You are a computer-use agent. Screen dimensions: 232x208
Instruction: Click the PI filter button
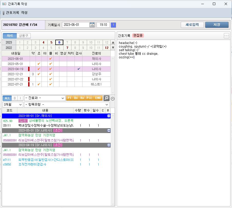pos(69,98)
